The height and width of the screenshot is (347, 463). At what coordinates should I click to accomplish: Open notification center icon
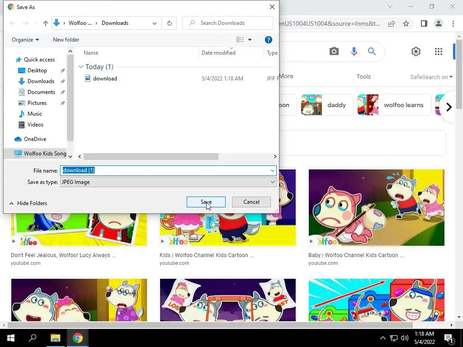[449, 338]
